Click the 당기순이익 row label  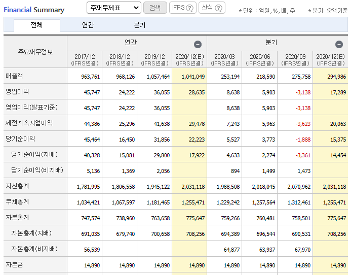tap(20, 139)
